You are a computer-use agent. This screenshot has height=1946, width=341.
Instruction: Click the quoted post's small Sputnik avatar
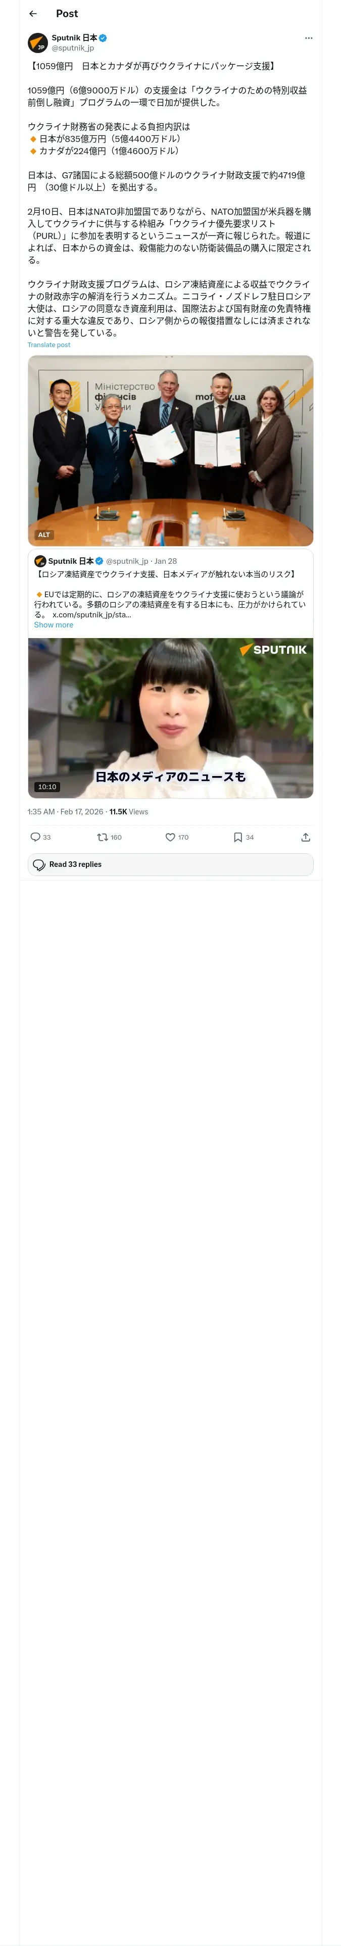click(40, 561)
